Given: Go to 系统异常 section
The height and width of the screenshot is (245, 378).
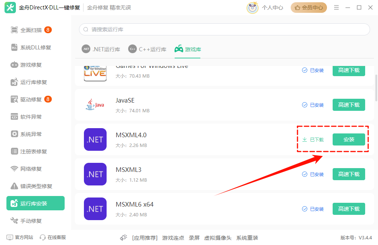Looking at the screenshot, I should pyautogui.click(x=36, y=134).
